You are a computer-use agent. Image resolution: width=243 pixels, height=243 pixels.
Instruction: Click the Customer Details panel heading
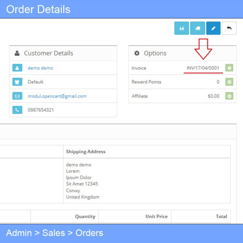[x=49, y=53]
